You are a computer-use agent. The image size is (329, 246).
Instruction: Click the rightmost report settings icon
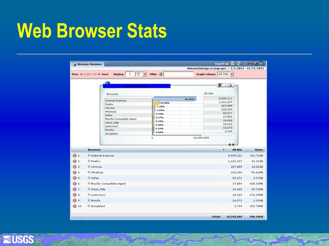(x=262, y=63)
